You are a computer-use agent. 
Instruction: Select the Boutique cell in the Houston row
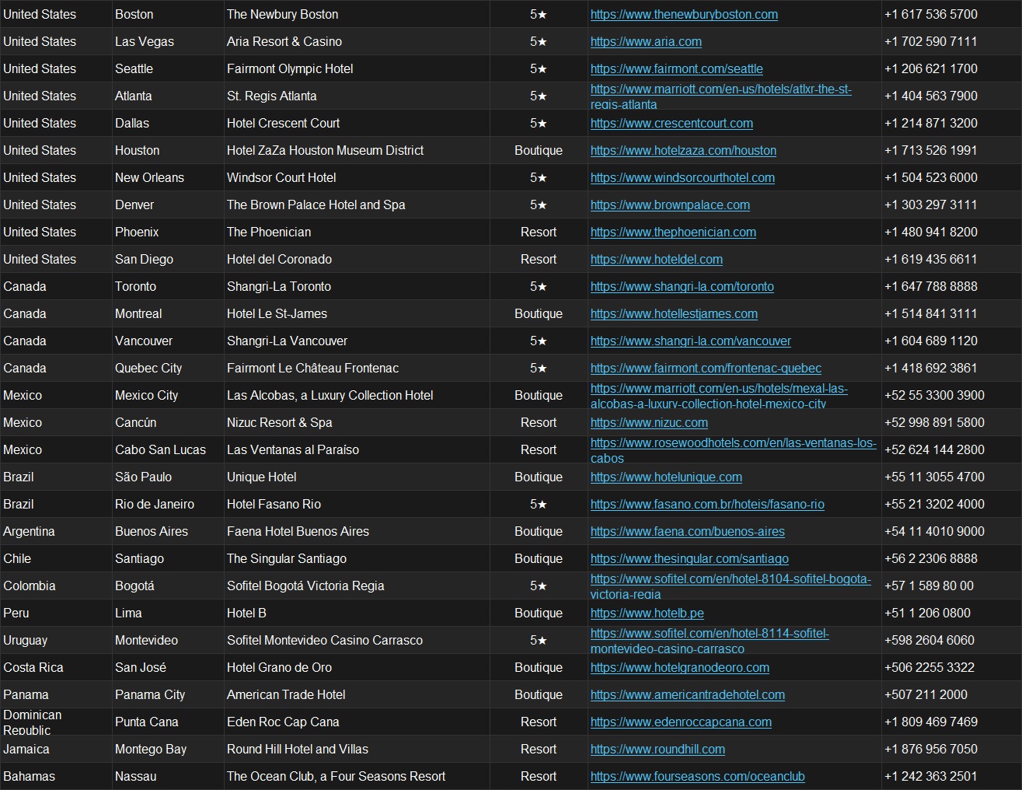(x=539, y=150)
